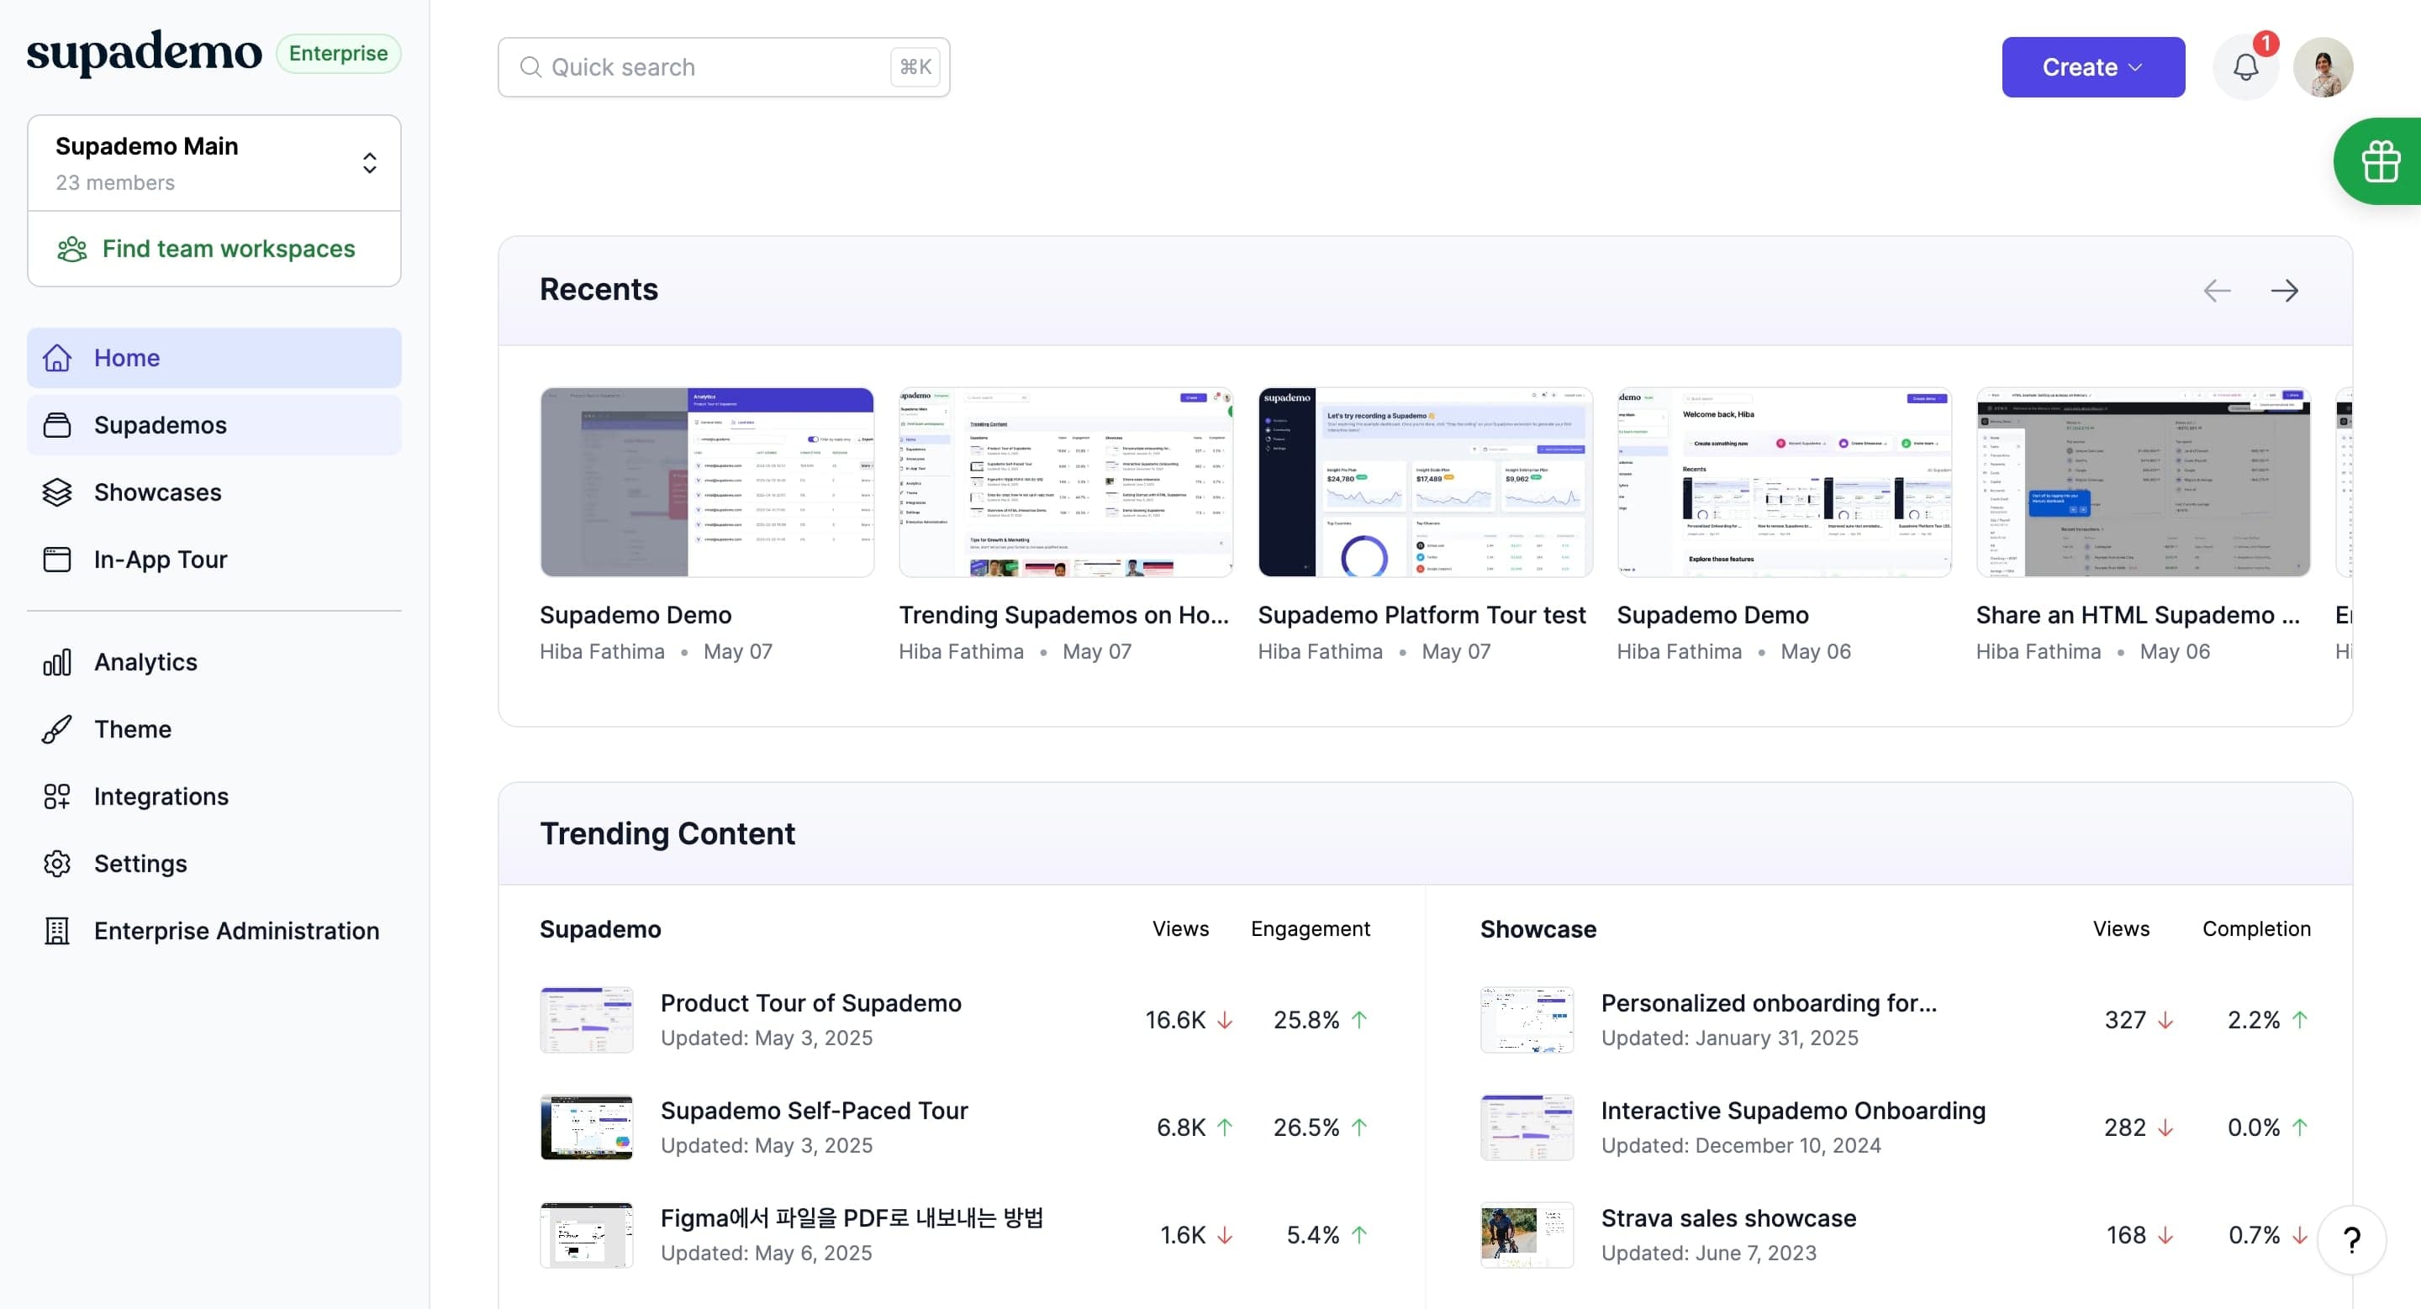Click the Recents next arrow

pos(2285,290)
